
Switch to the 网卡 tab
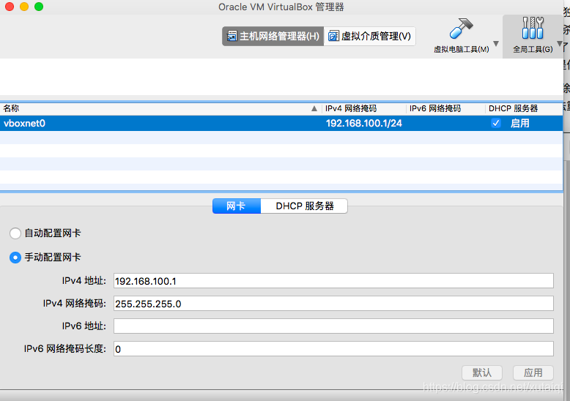pyautogui.click(x=237, y=206)
